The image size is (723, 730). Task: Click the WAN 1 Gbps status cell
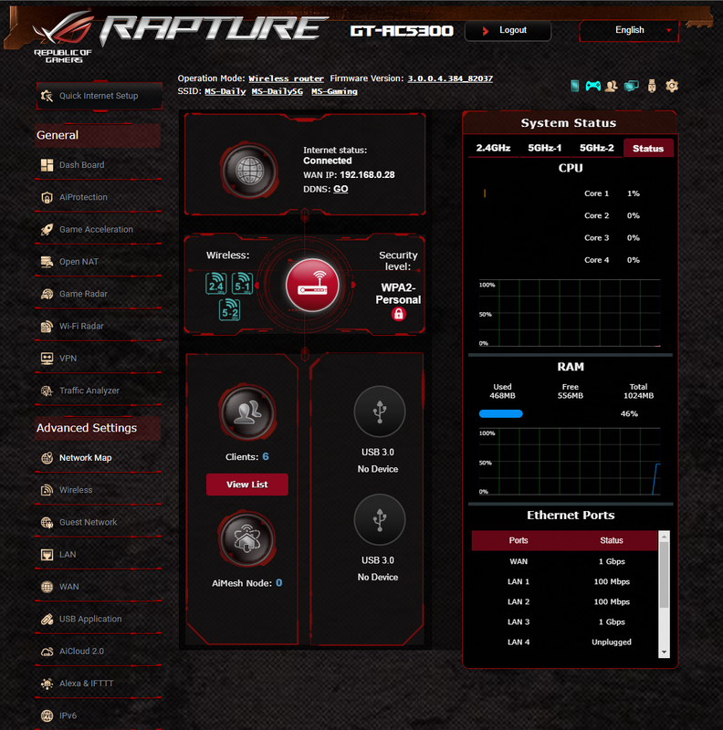[x=612, y=561]
